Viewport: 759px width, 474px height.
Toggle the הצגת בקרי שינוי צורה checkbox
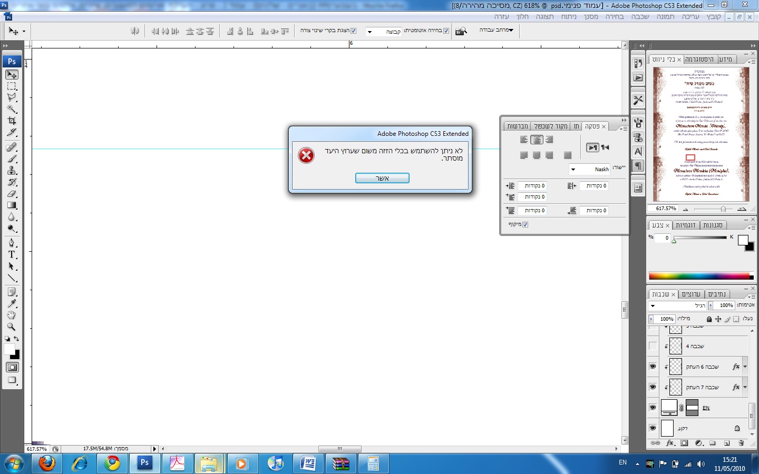click(354, 31)
